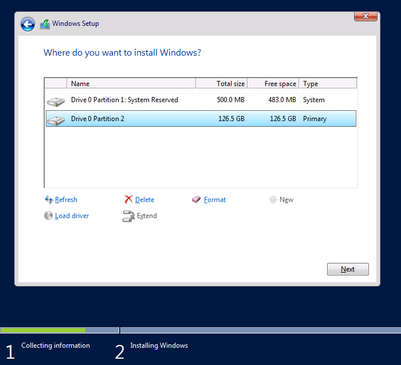
Task: Click the 500.0 MB total size value
Action: (230, 100)
